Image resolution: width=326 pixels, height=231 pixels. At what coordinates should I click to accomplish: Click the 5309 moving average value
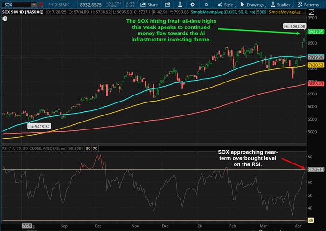[262, 12]
